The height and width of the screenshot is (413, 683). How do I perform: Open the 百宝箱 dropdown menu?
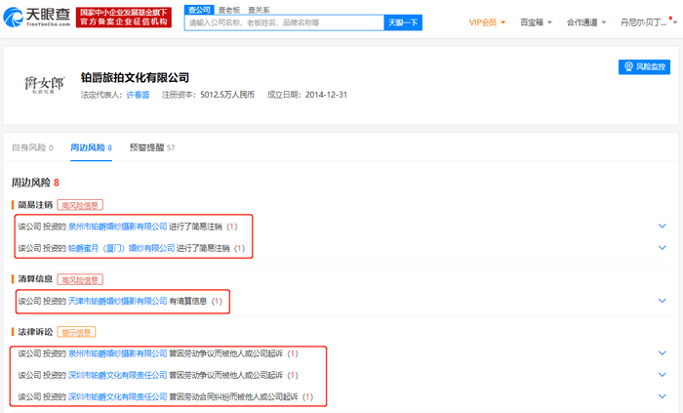(536, 22)
